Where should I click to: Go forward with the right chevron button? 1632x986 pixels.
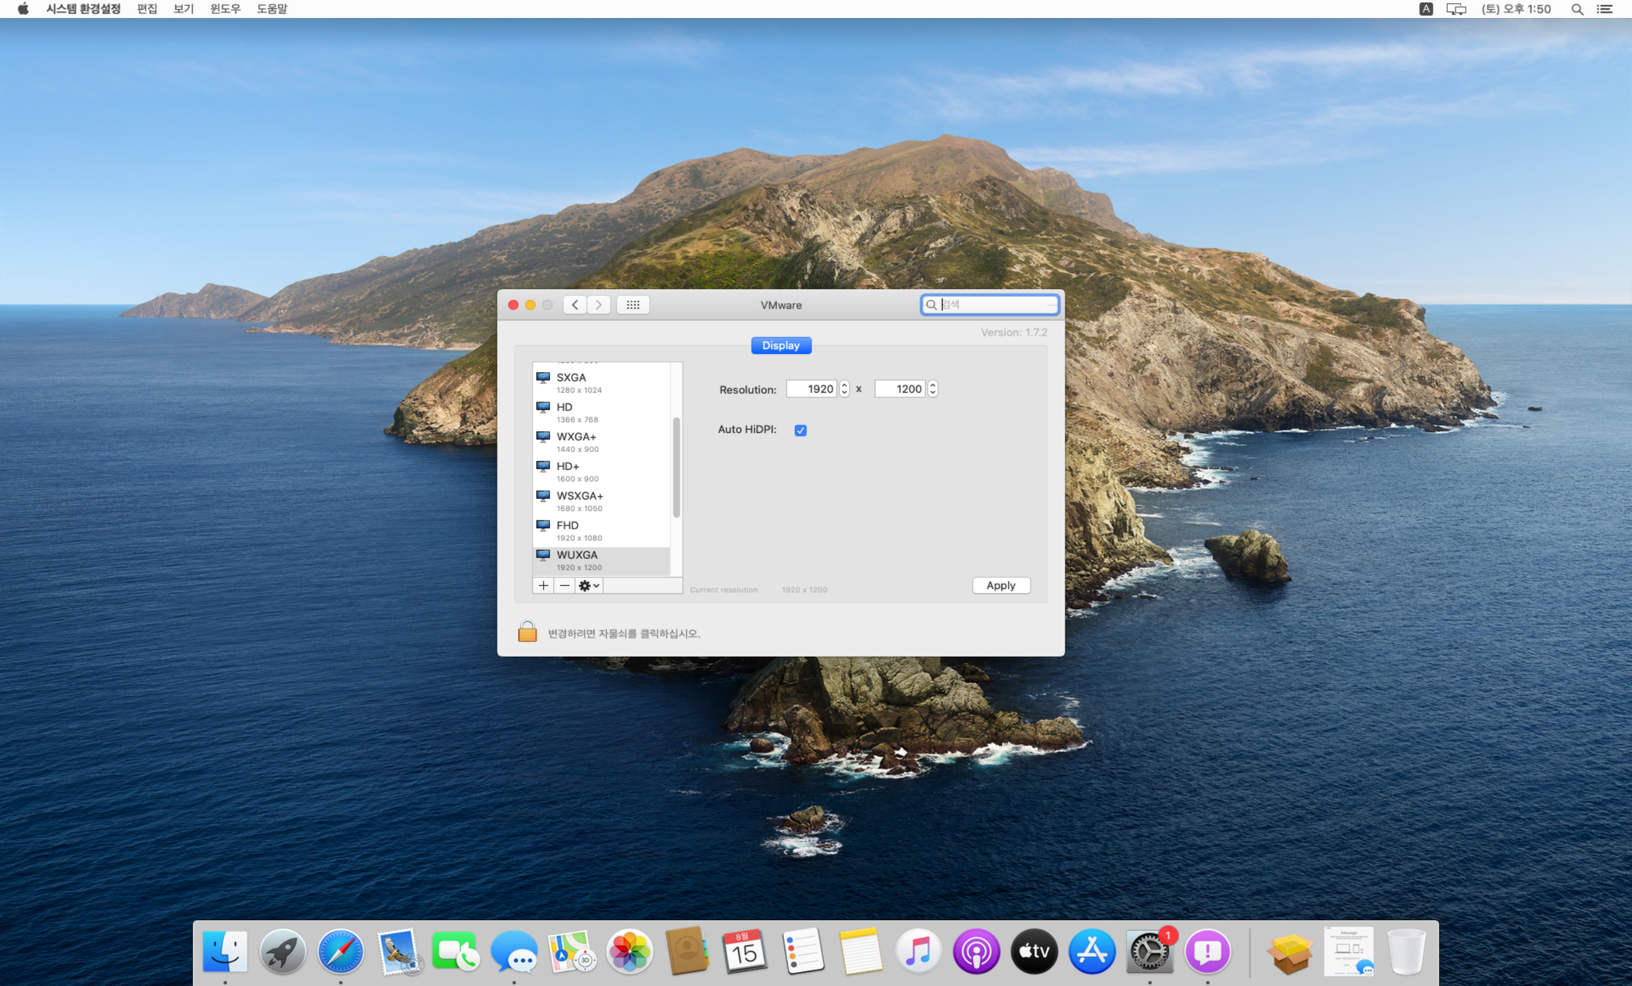tap(599, 304)
